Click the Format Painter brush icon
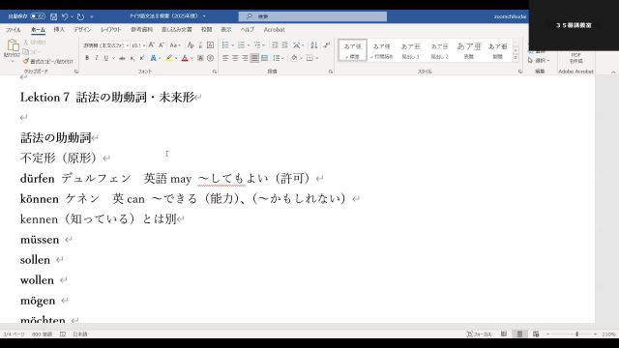 [26, 61]
